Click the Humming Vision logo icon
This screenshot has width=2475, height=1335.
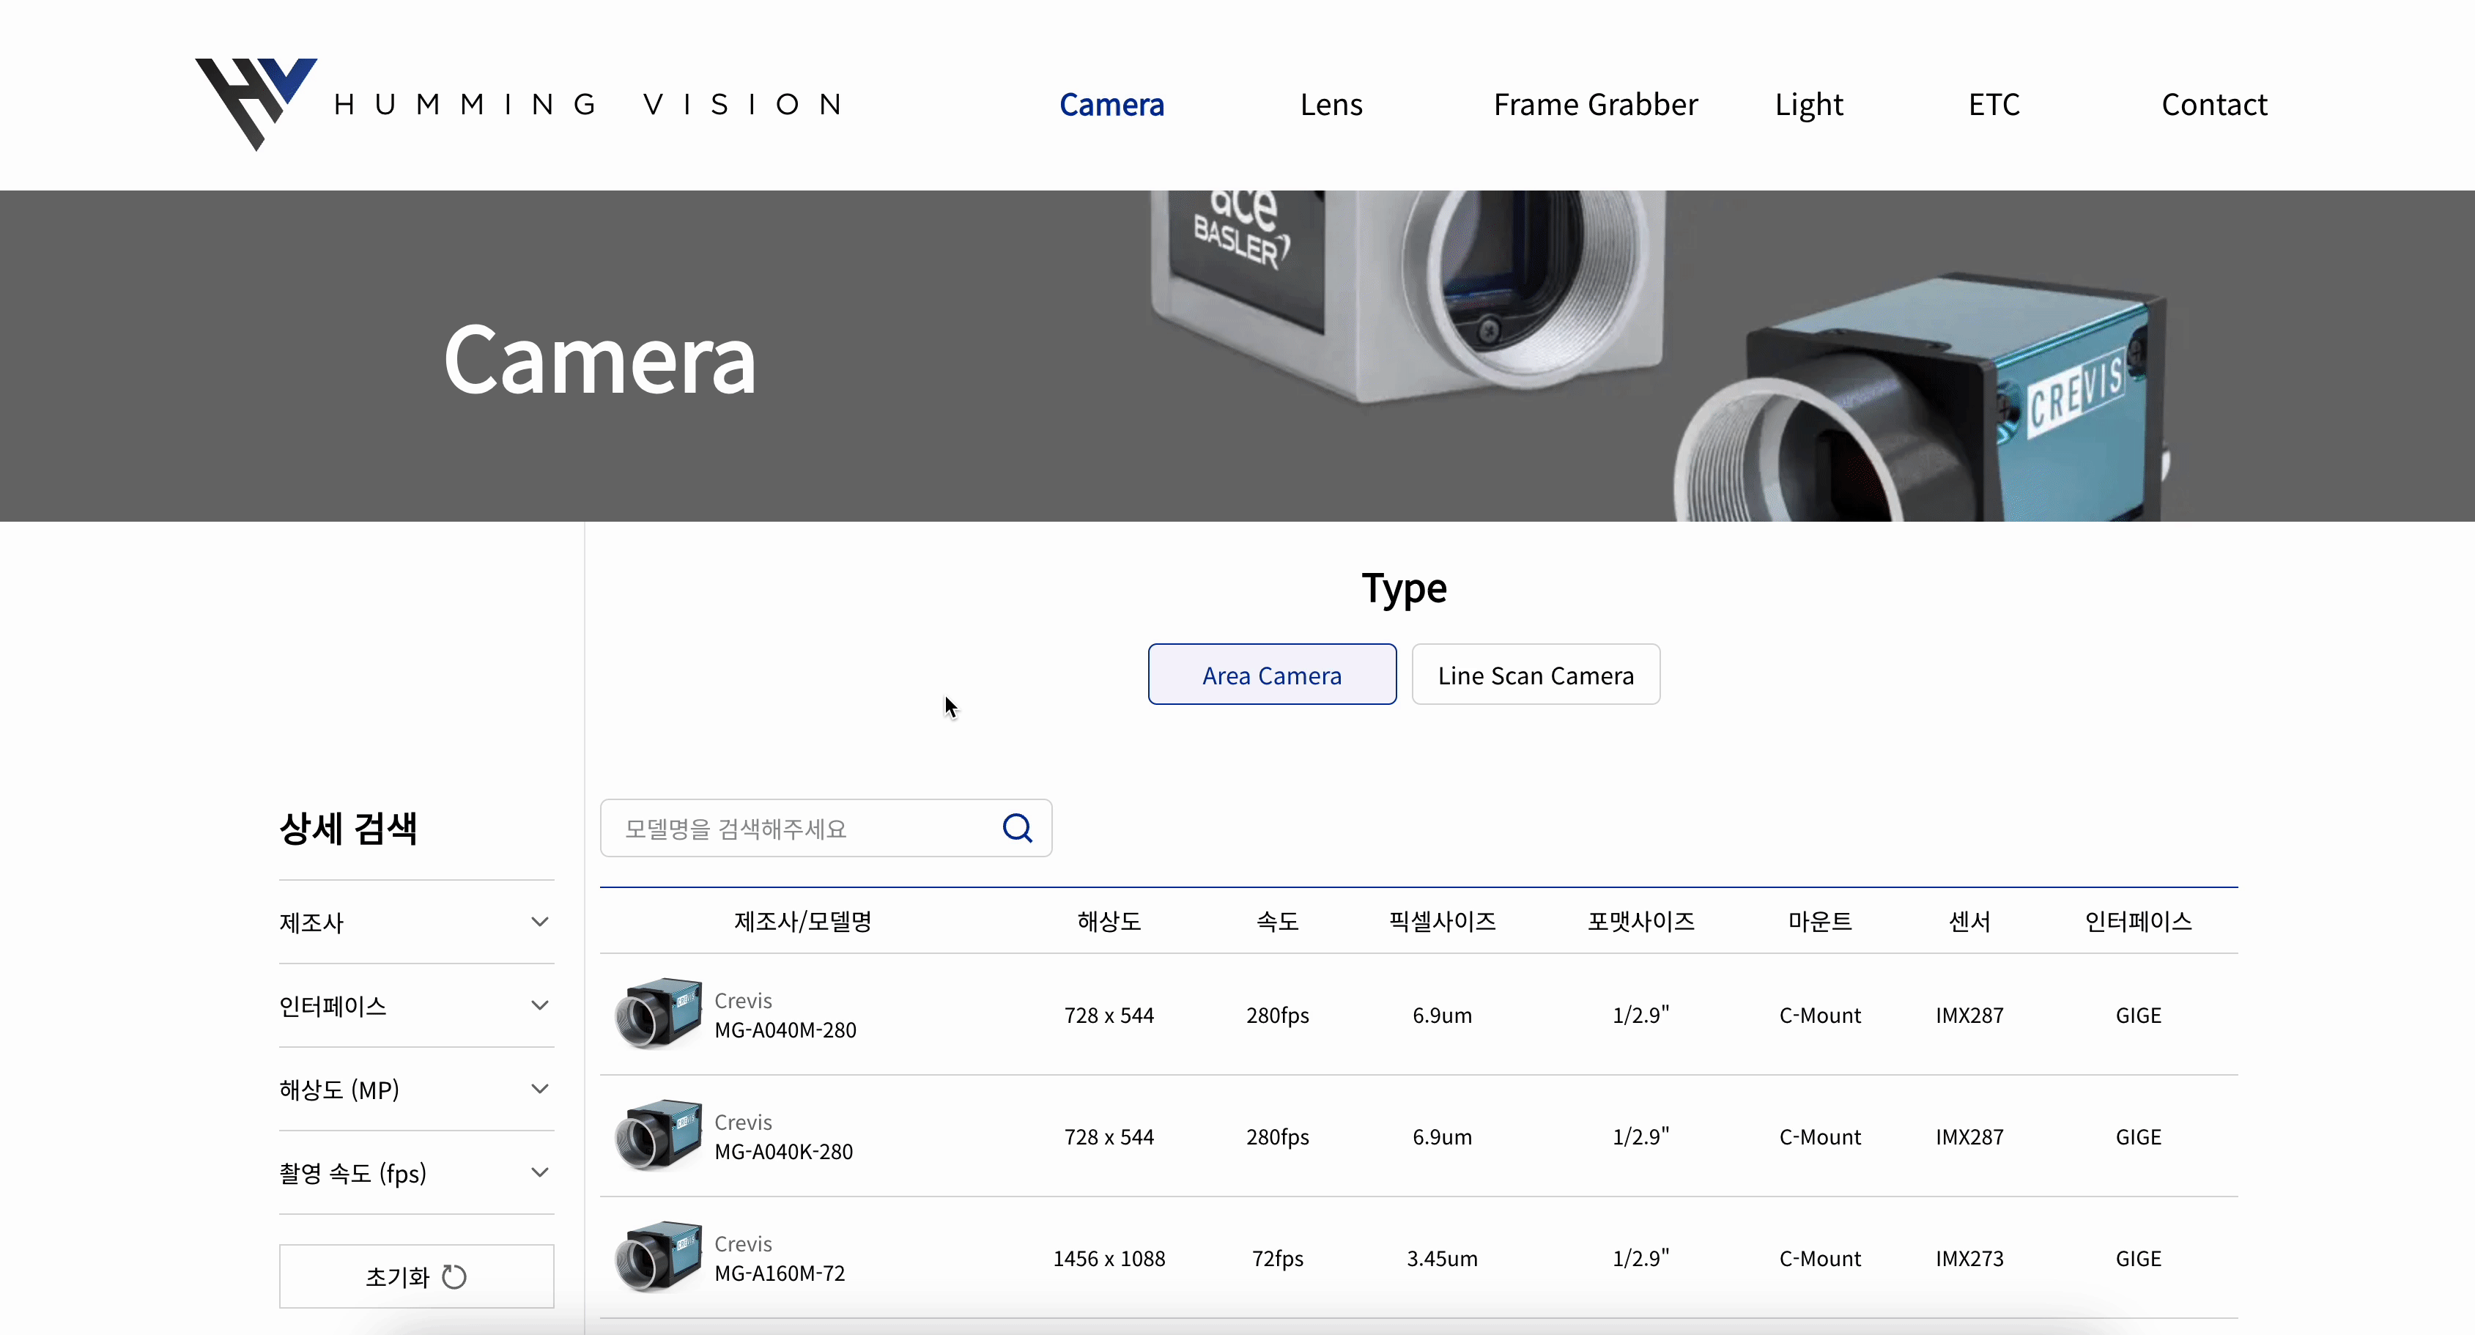pyautogui.click(x=256, y=102)
